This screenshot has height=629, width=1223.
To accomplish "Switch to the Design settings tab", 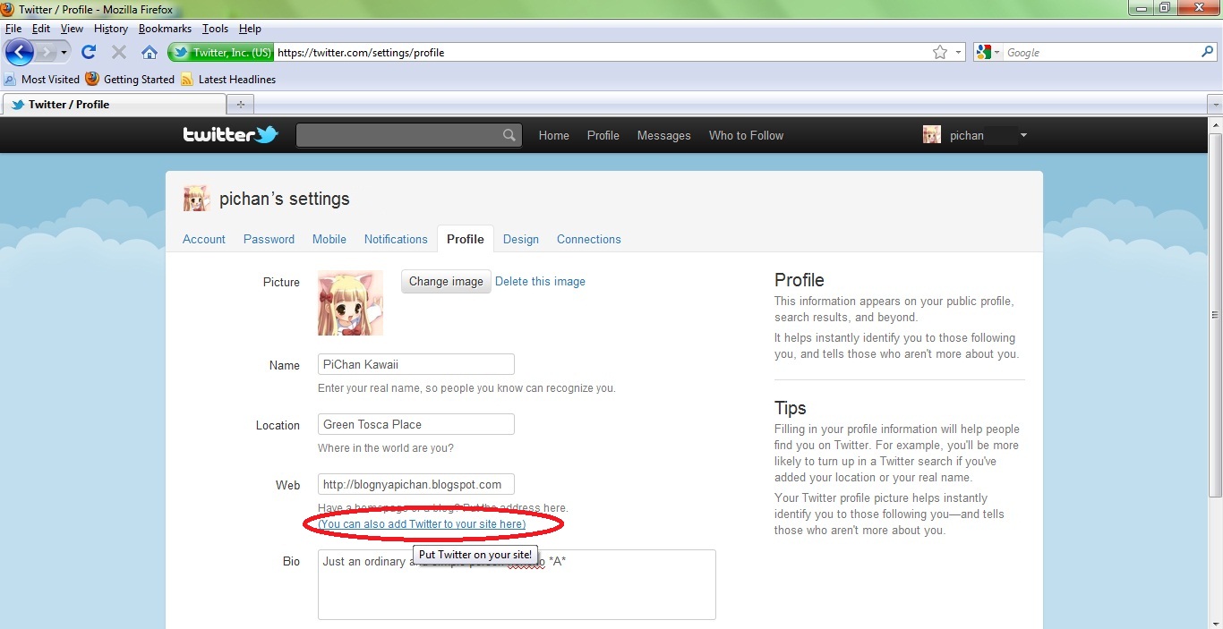I will pyautogui.click(x=521, y=239).
